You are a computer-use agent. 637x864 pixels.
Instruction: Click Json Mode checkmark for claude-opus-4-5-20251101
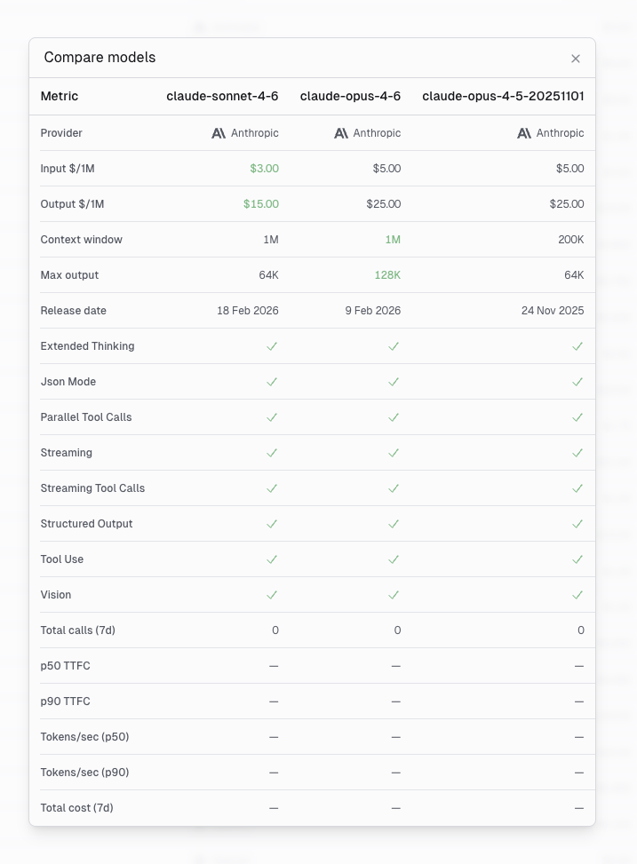click(x=577, y=382)
